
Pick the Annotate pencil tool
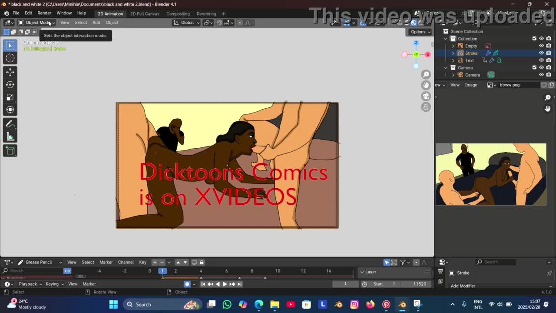10,124
